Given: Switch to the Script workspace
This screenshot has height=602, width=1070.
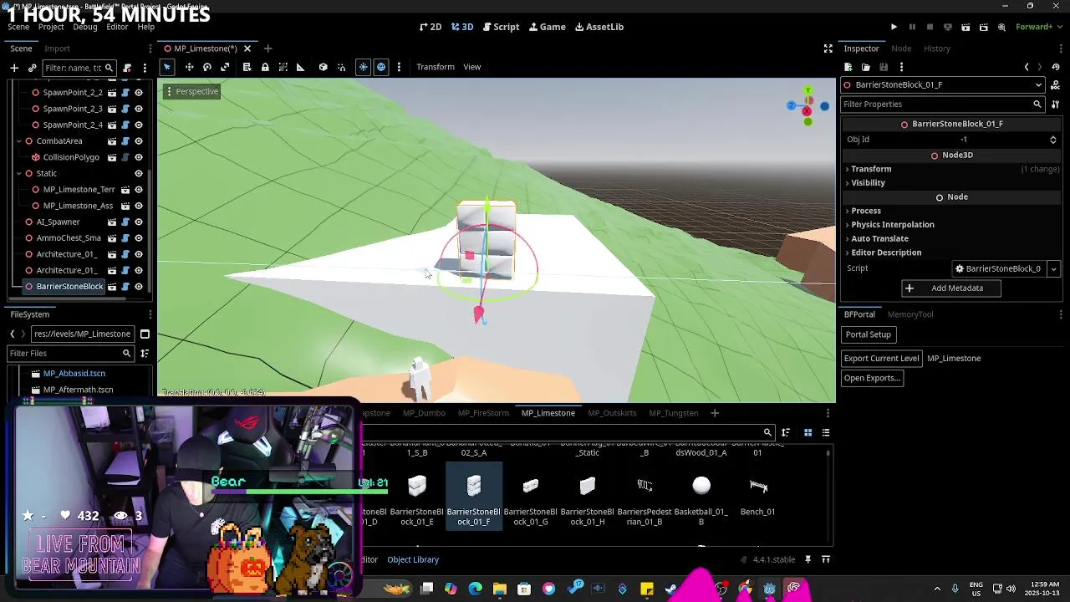Looking at the screenshot, I should [x=501, y=27].
